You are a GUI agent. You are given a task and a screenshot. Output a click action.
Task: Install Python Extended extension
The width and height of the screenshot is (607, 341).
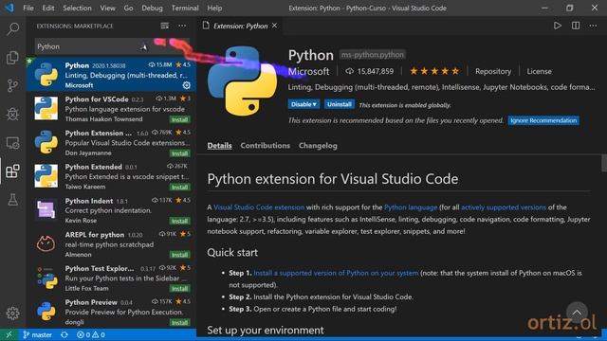tap(179, 188)
